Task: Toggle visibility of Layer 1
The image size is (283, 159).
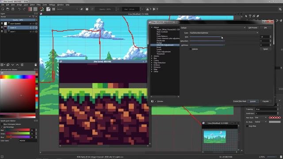Action: (x=2, y=31)
